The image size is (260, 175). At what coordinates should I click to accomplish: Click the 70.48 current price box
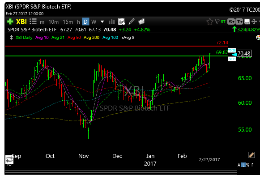[244, 53]
